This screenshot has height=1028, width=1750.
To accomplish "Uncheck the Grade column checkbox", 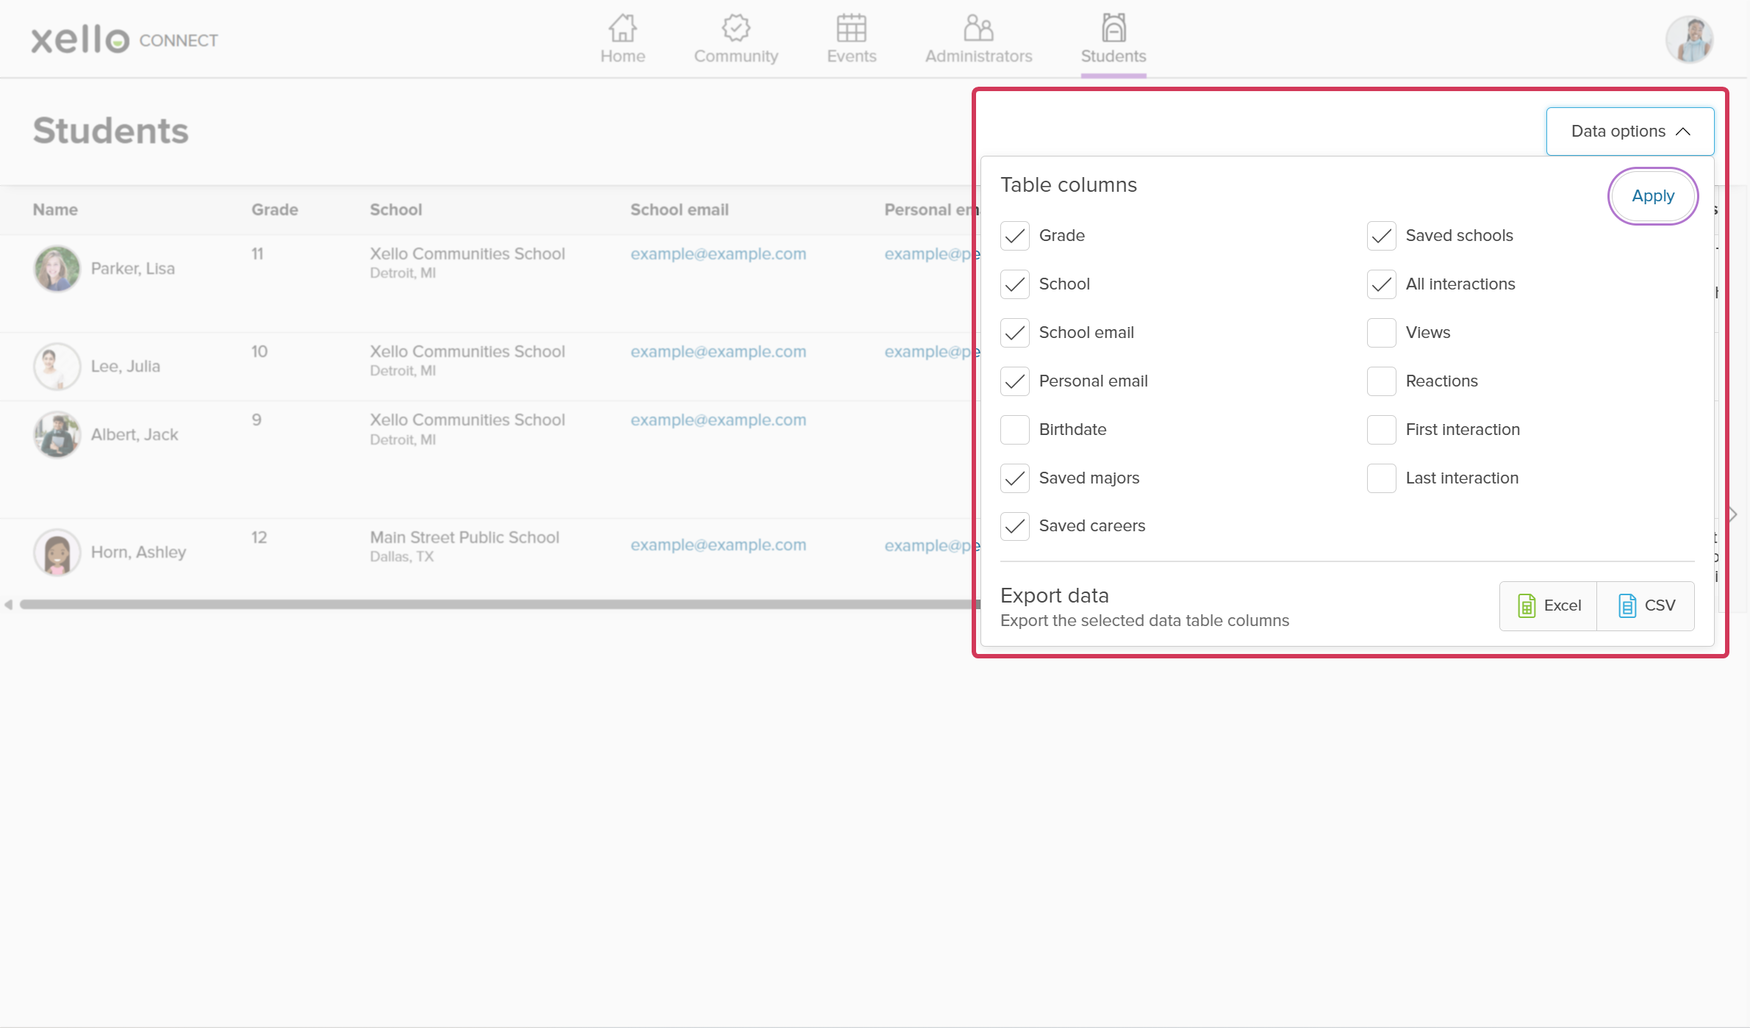I will point(1014,236).
